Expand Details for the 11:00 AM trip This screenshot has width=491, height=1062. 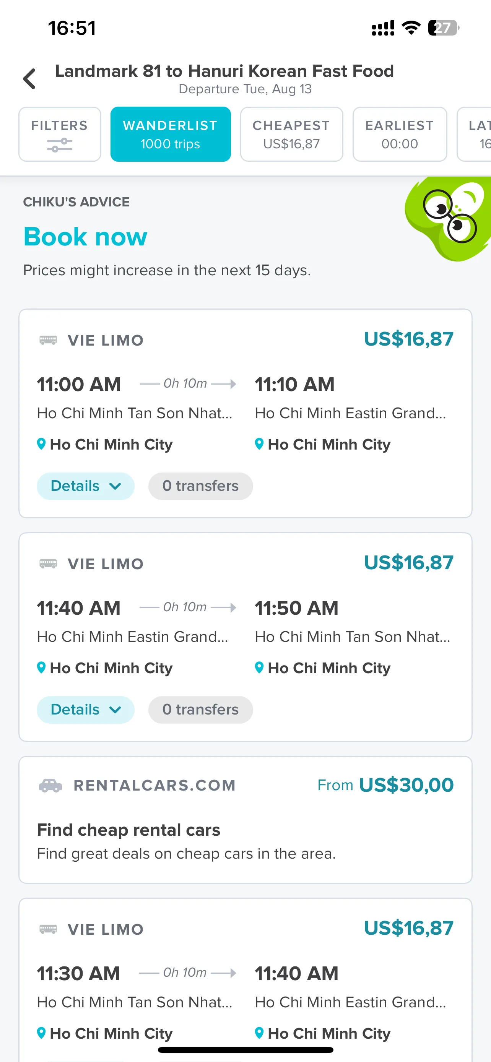click(x=85, y=486)
